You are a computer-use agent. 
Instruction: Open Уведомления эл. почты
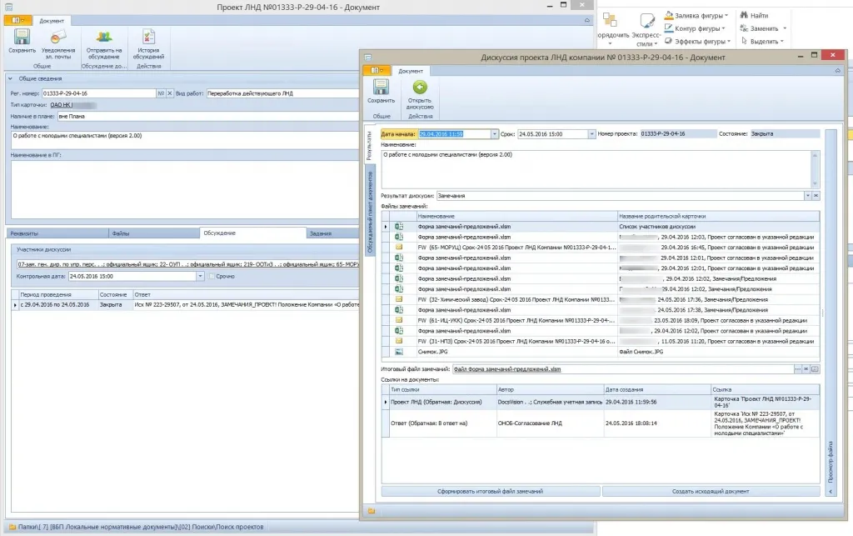(57, 38)
